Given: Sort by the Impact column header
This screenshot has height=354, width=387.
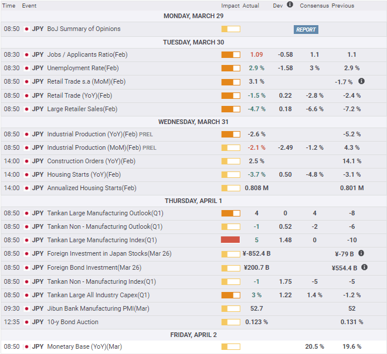Looking at the screenshot, I should 230,6.
